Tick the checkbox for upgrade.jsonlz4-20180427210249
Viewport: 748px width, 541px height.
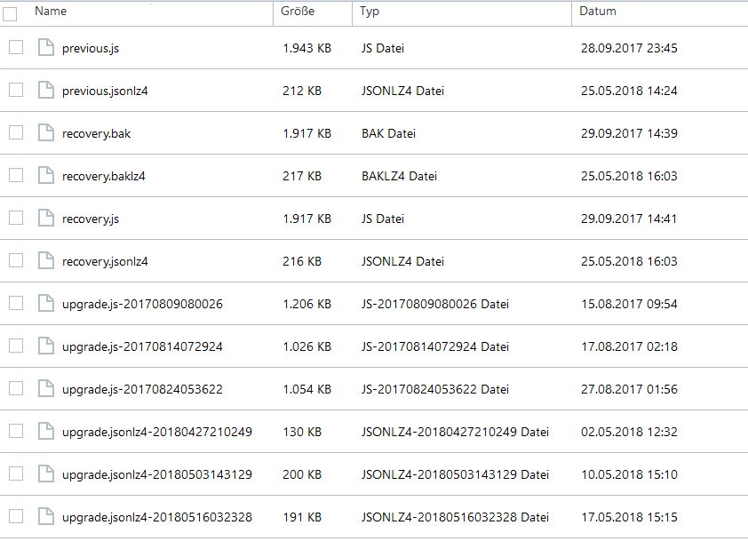click(16, 432)
